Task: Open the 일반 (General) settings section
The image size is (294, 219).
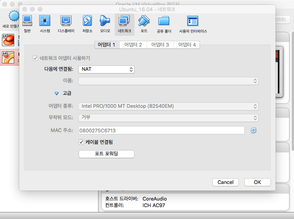Action: pyautogui.click(x=27, y=24)
